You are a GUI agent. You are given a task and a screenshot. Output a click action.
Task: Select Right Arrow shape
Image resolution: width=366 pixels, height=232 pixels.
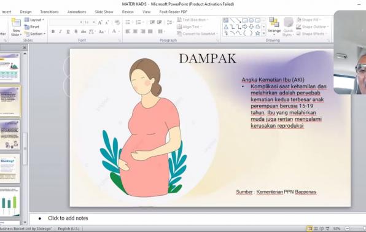pyautogui.click(x=245, y=27)
